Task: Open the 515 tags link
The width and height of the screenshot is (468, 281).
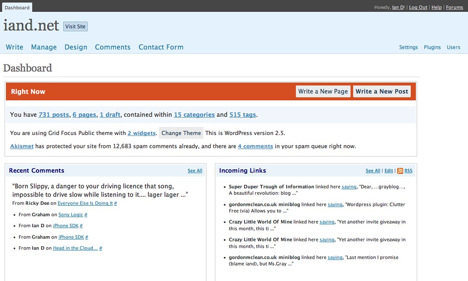Action: click(243, 114)
